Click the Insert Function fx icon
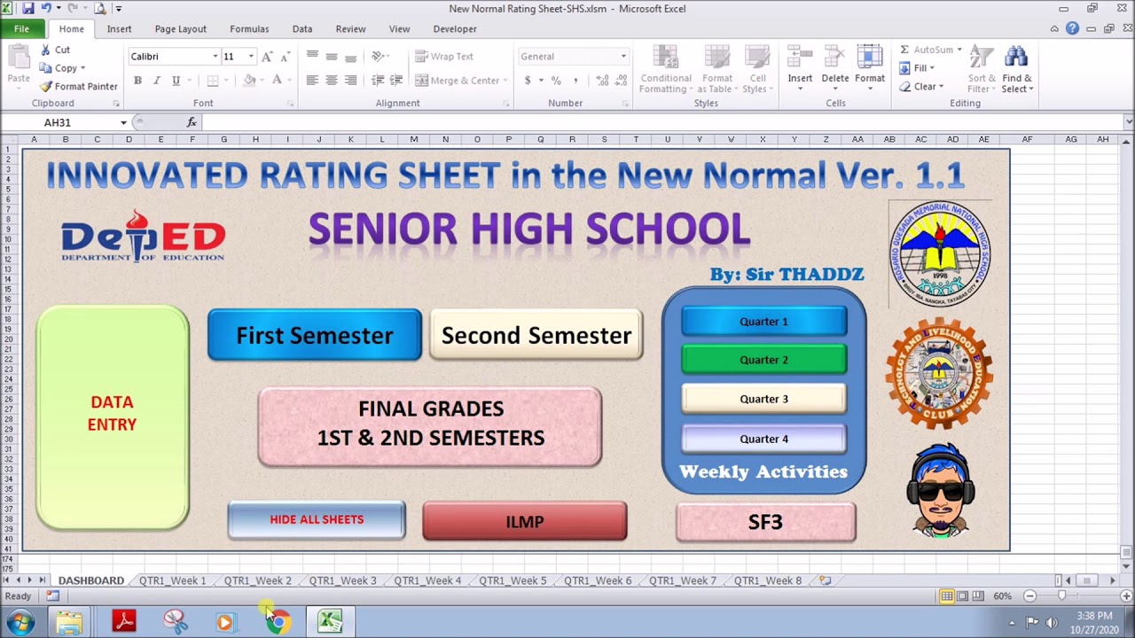1135x638 pixels. (192, 122)
